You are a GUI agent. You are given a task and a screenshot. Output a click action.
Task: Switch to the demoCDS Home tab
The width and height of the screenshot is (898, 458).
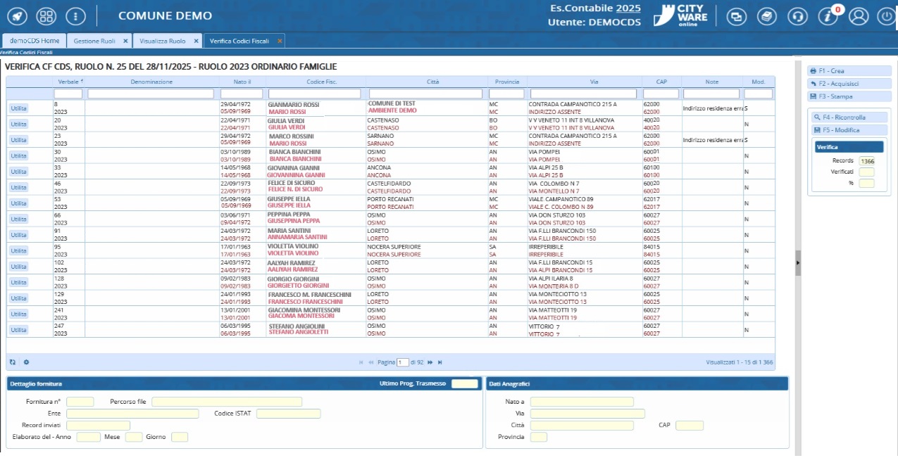35,41
